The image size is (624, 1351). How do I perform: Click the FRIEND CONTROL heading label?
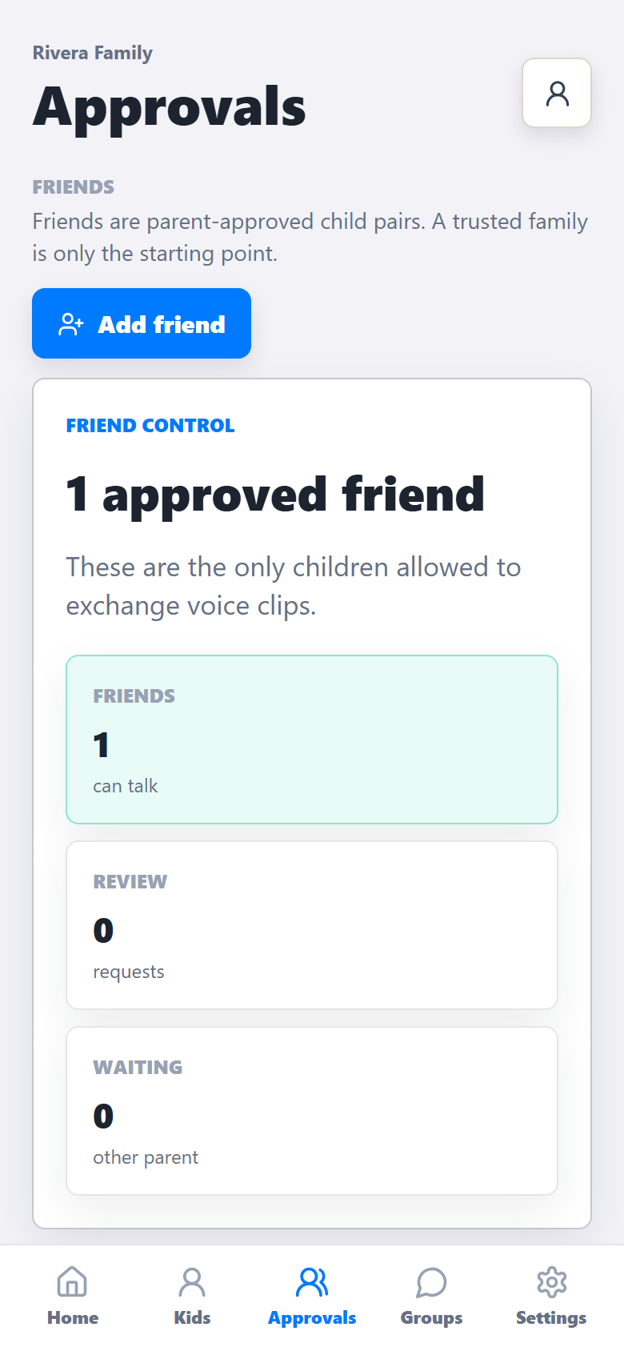pyautogui.click(x=150, y=425)
